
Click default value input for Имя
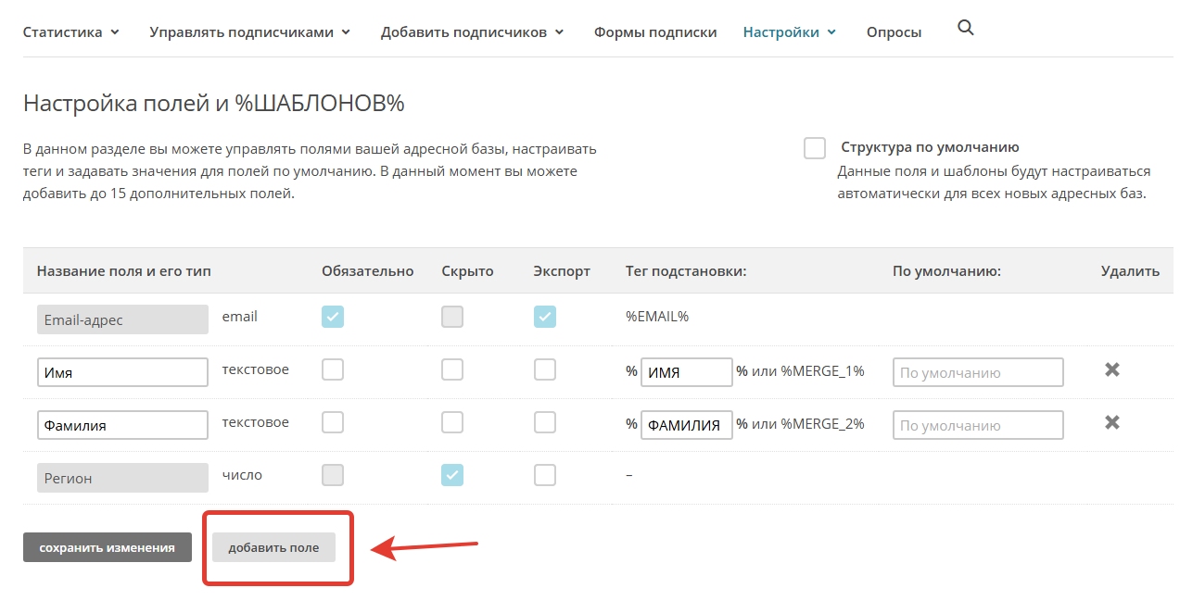tap(978, 372)
